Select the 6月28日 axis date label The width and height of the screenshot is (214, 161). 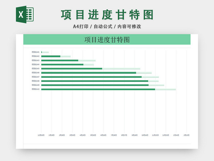(103, 135)
